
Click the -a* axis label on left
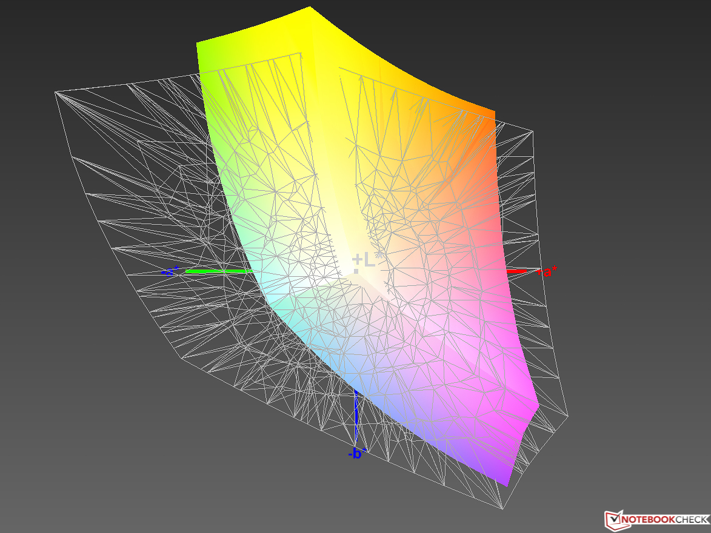170,271
